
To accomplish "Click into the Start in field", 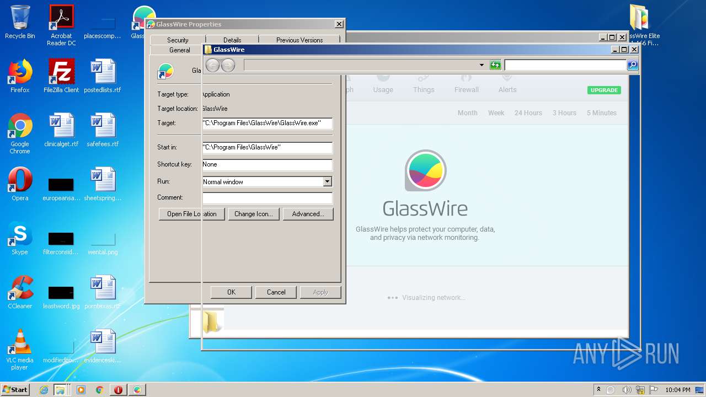I will (267, 148).
